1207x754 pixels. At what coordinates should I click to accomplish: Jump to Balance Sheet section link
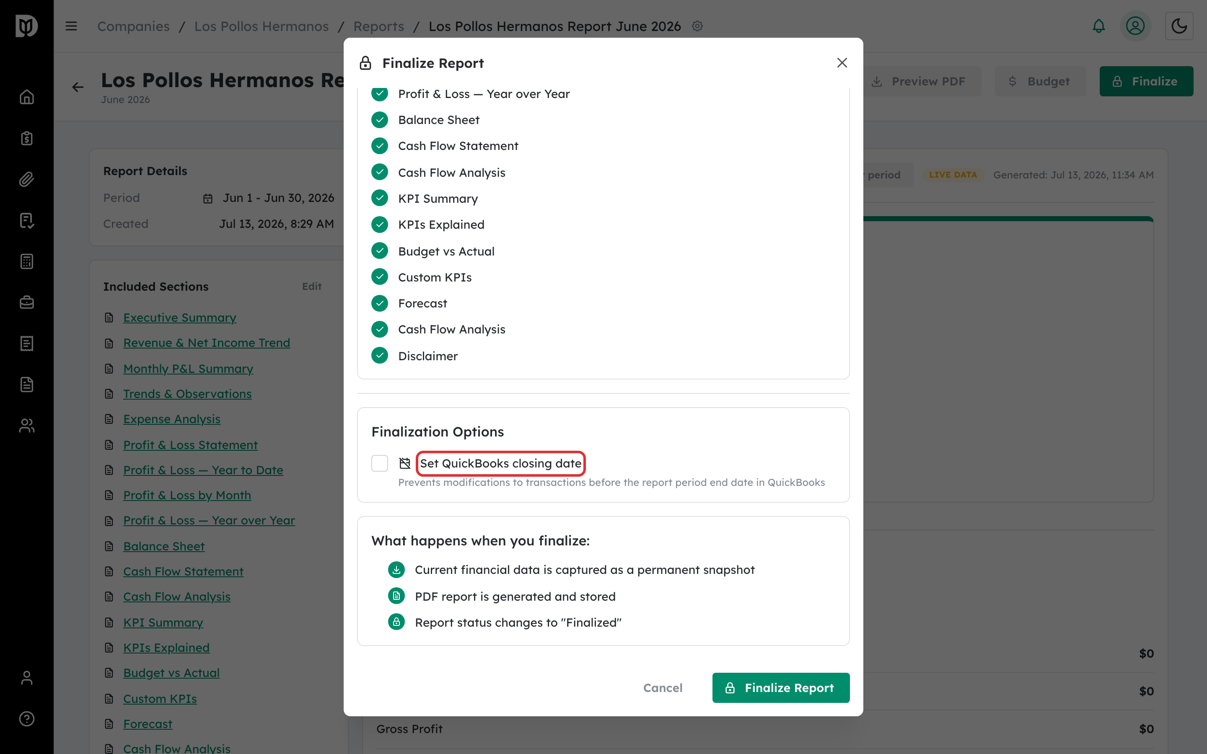[163, 546]
